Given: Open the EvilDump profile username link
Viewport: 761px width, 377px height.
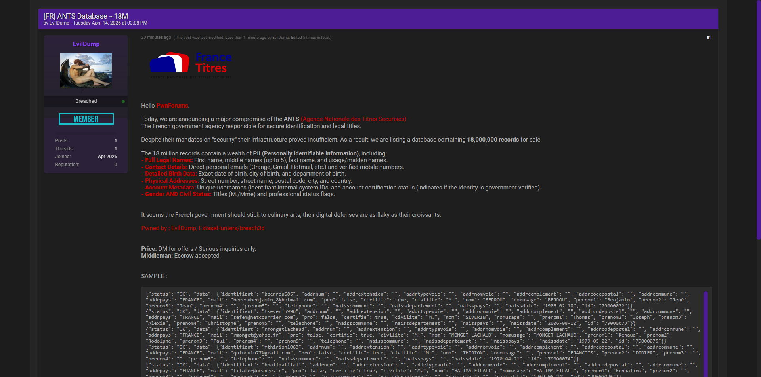Looking at the screenshot, I should (x=86, y=44).
